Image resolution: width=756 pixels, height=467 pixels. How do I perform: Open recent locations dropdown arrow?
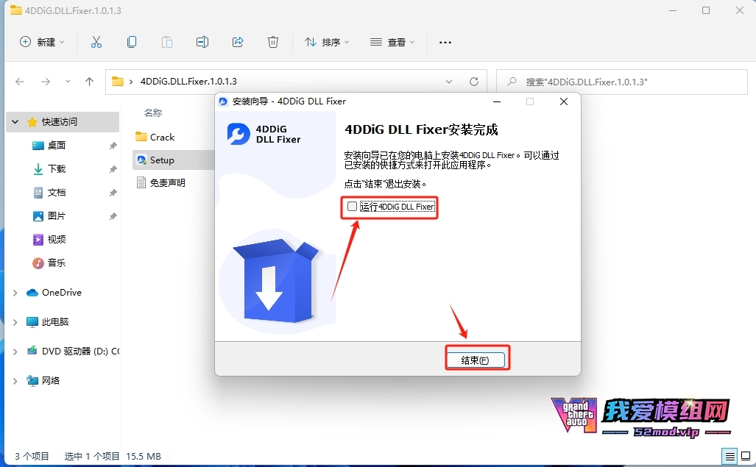tap(68, 82)
